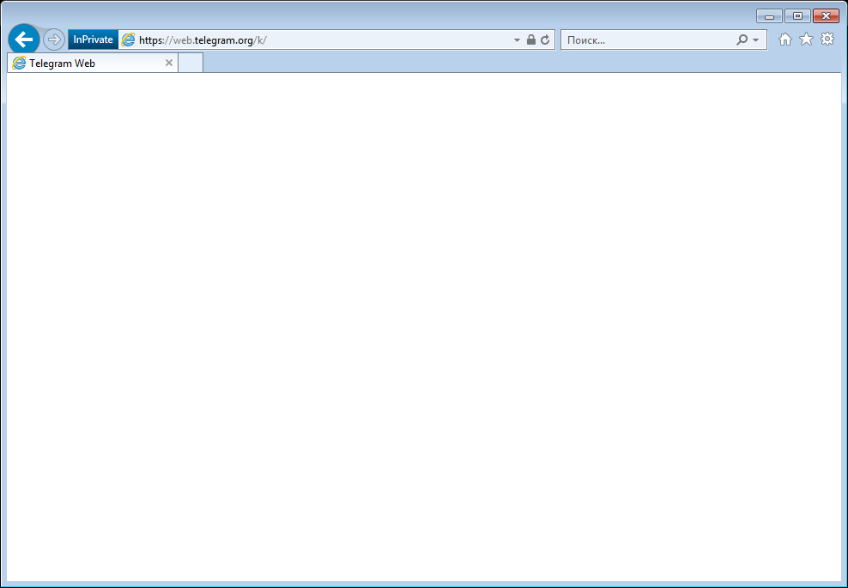
Task: Close the Telegram Web tab
Action: click(x=169, y=63)
